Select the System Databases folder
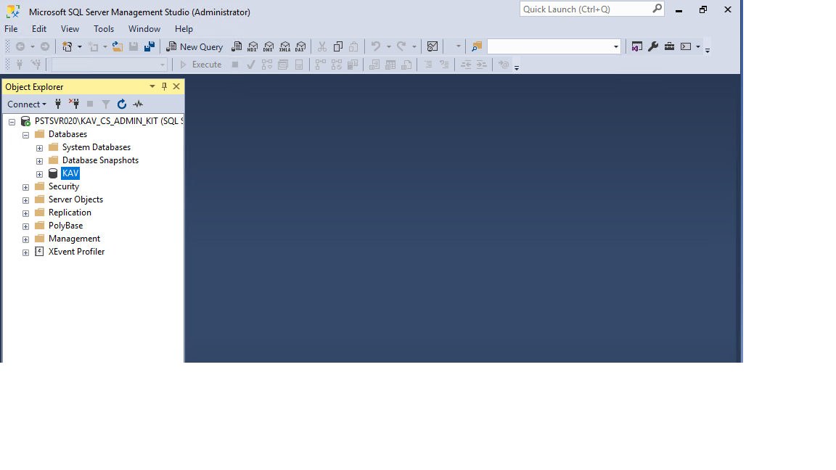 [96, 147]
